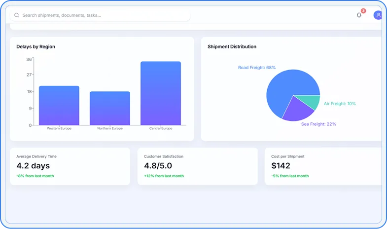Click the Air Freight: 10% label

click(340, 104)
